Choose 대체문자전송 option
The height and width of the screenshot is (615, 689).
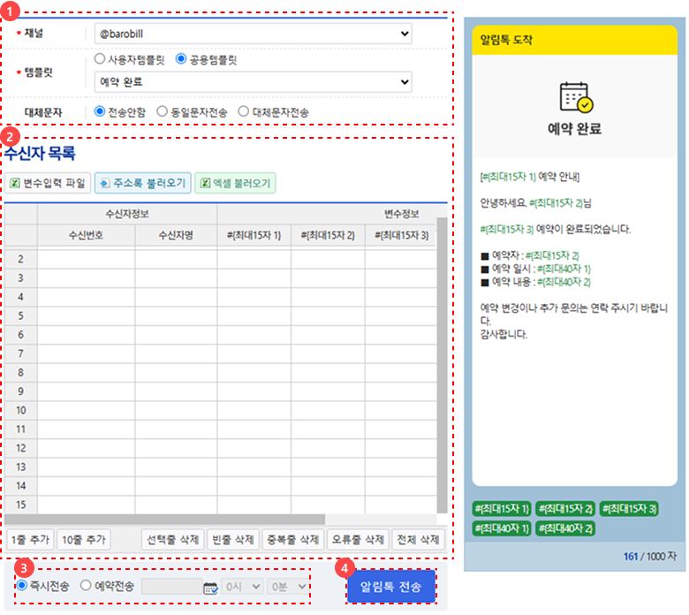click(x=244, y=111)
